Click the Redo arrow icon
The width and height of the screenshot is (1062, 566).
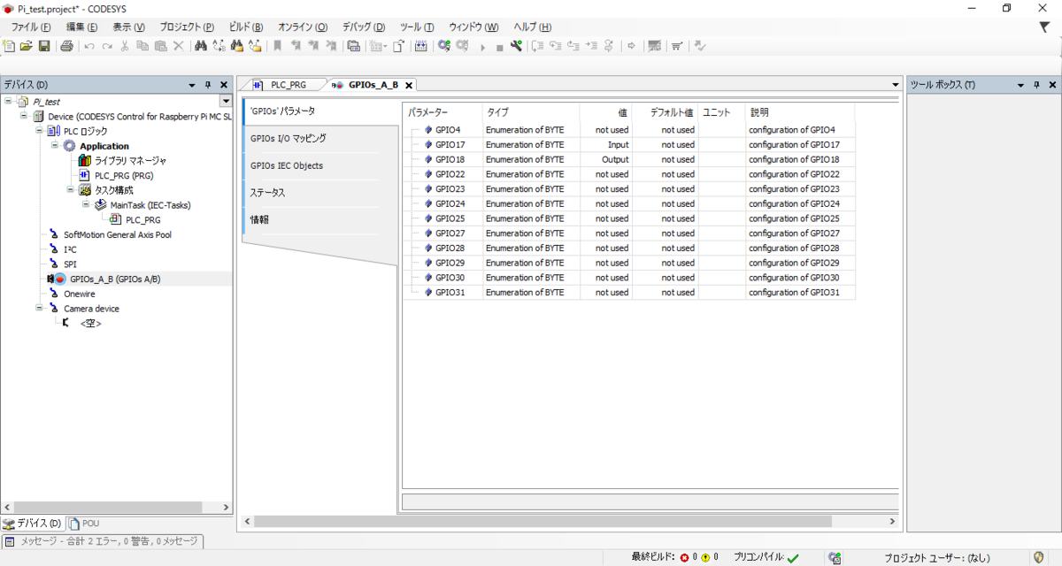[x=107, y=46]
